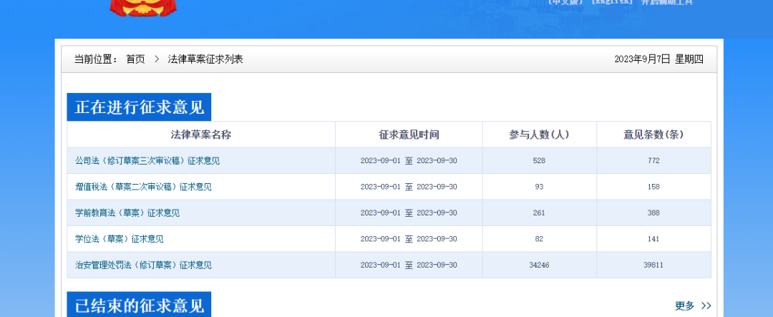Click opinion count 772 for 公司法
Screen dimensions: 773x317
point(653,161)
